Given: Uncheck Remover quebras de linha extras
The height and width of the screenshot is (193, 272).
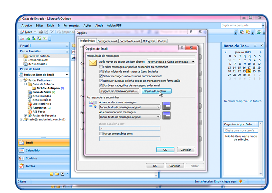Looking at the screenshot, I should pos(101,81).
